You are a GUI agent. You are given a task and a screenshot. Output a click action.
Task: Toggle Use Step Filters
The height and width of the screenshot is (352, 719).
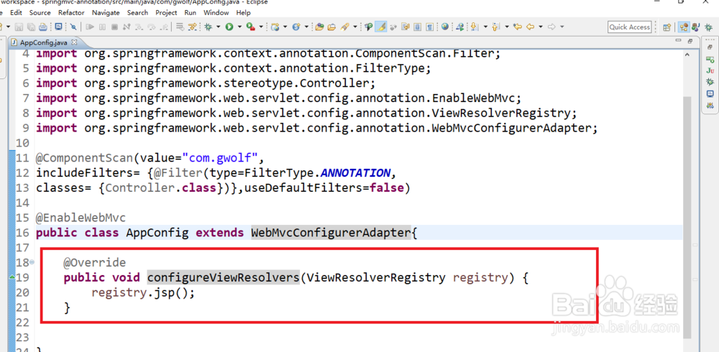point(192,27)
